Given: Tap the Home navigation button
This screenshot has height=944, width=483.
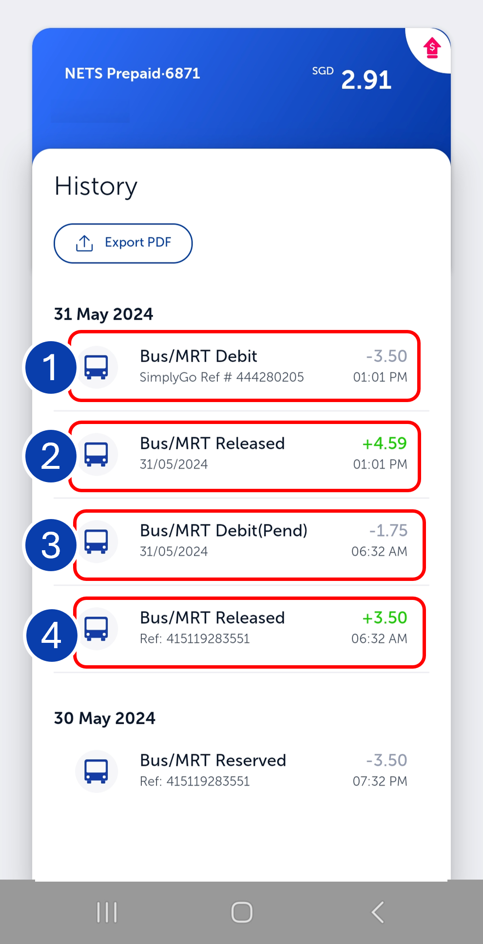Looking at the screenshot, I should pyautogui.click(x=241, y=913).
